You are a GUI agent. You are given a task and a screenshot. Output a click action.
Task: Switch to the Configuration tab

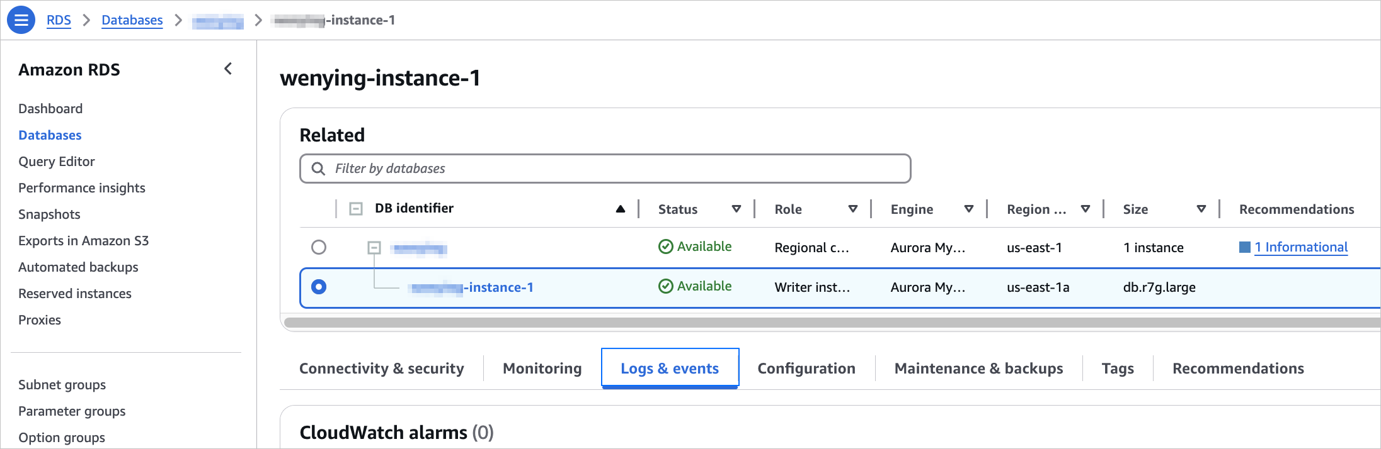pyautogui.click(x=806, y=369)
